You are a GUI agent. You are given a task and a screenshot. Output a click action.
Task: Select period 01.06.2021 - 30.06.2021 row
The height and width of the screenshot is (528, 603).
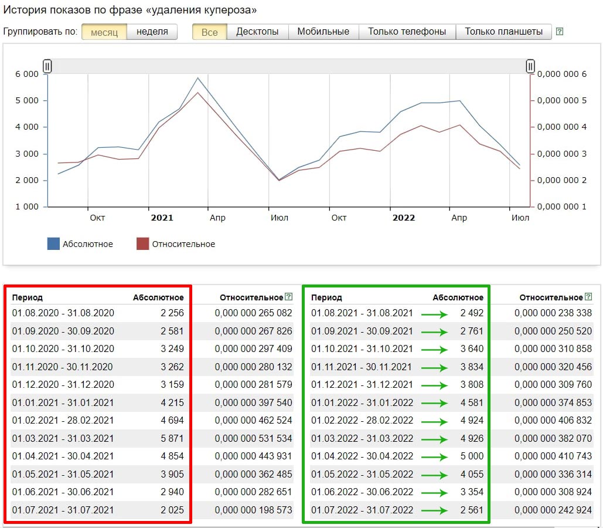(x=152, y=492)
